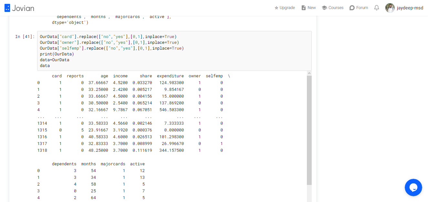Click the Jovian brand name
The height and width of the screenshot is (202, 428).
click(x=23, y=8)
